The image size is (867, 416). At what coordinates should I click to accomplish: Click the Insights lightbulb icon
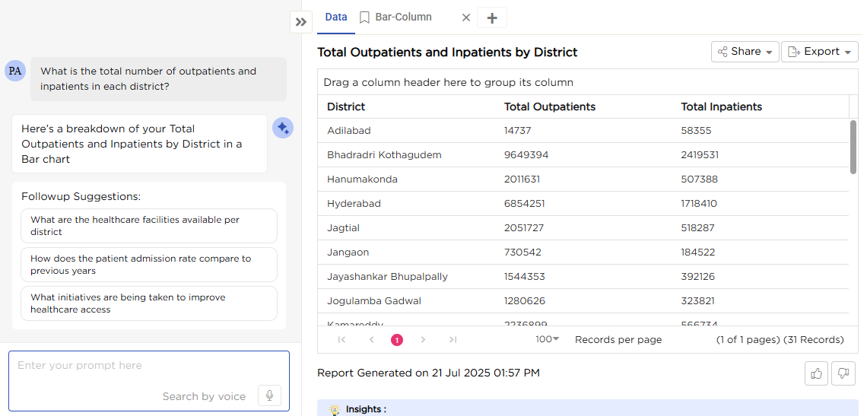[334, 409]
